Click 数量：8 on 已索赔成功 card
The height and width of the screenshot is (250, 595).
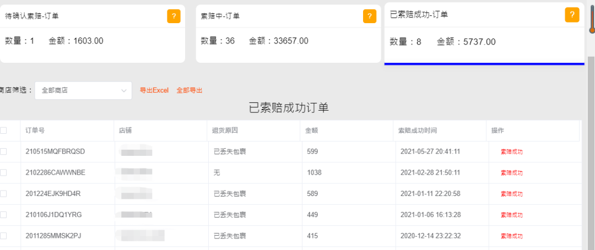[x=405, y=42]
